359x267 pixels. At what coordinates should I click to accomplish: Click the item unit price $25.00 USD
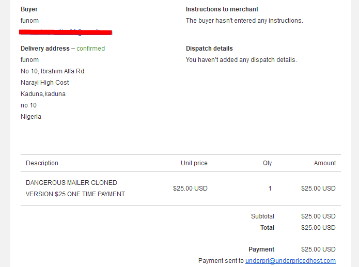click(190, 189)
